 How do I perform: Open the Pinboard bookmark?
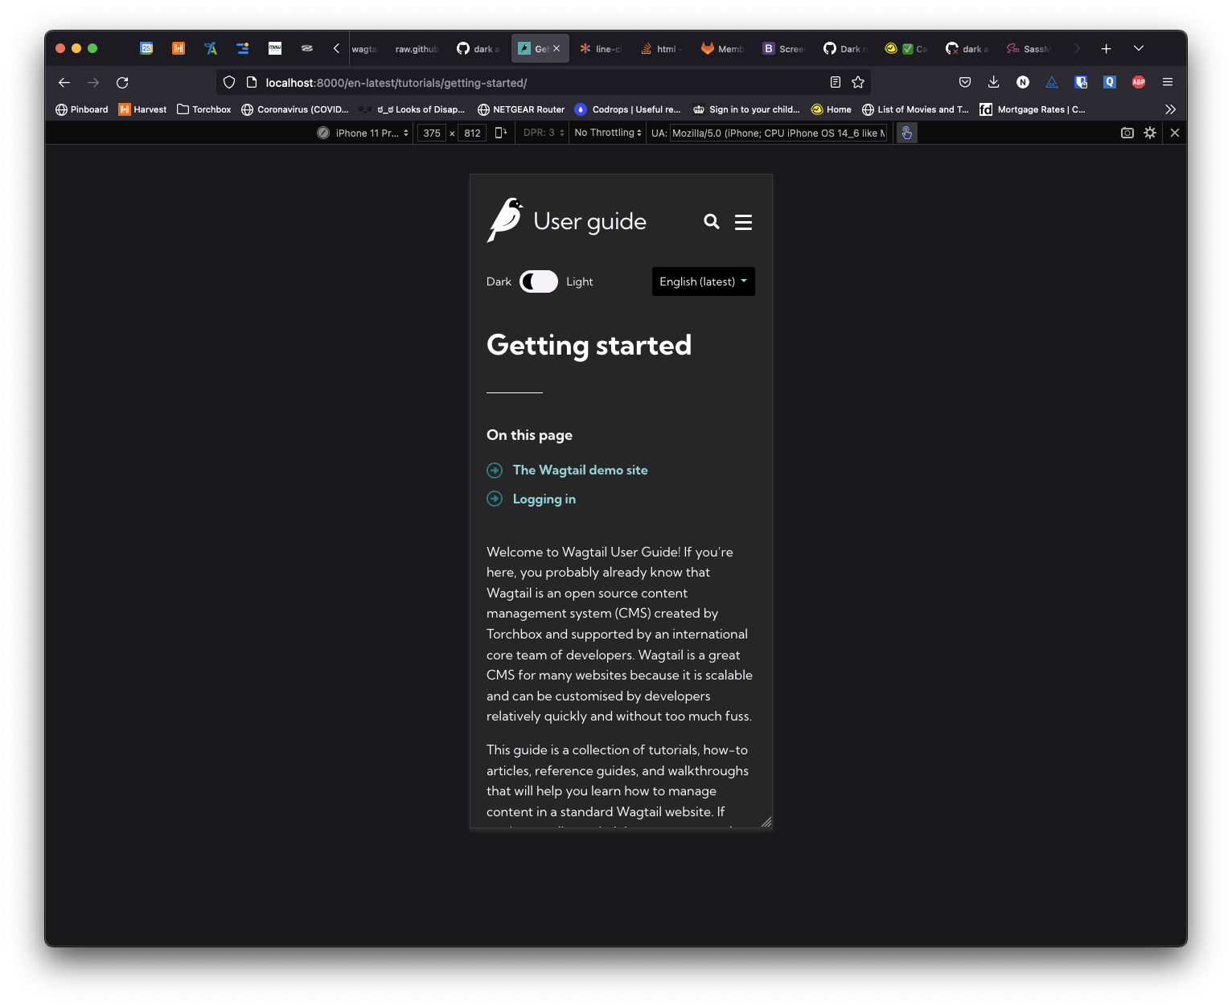click(81, 109)
